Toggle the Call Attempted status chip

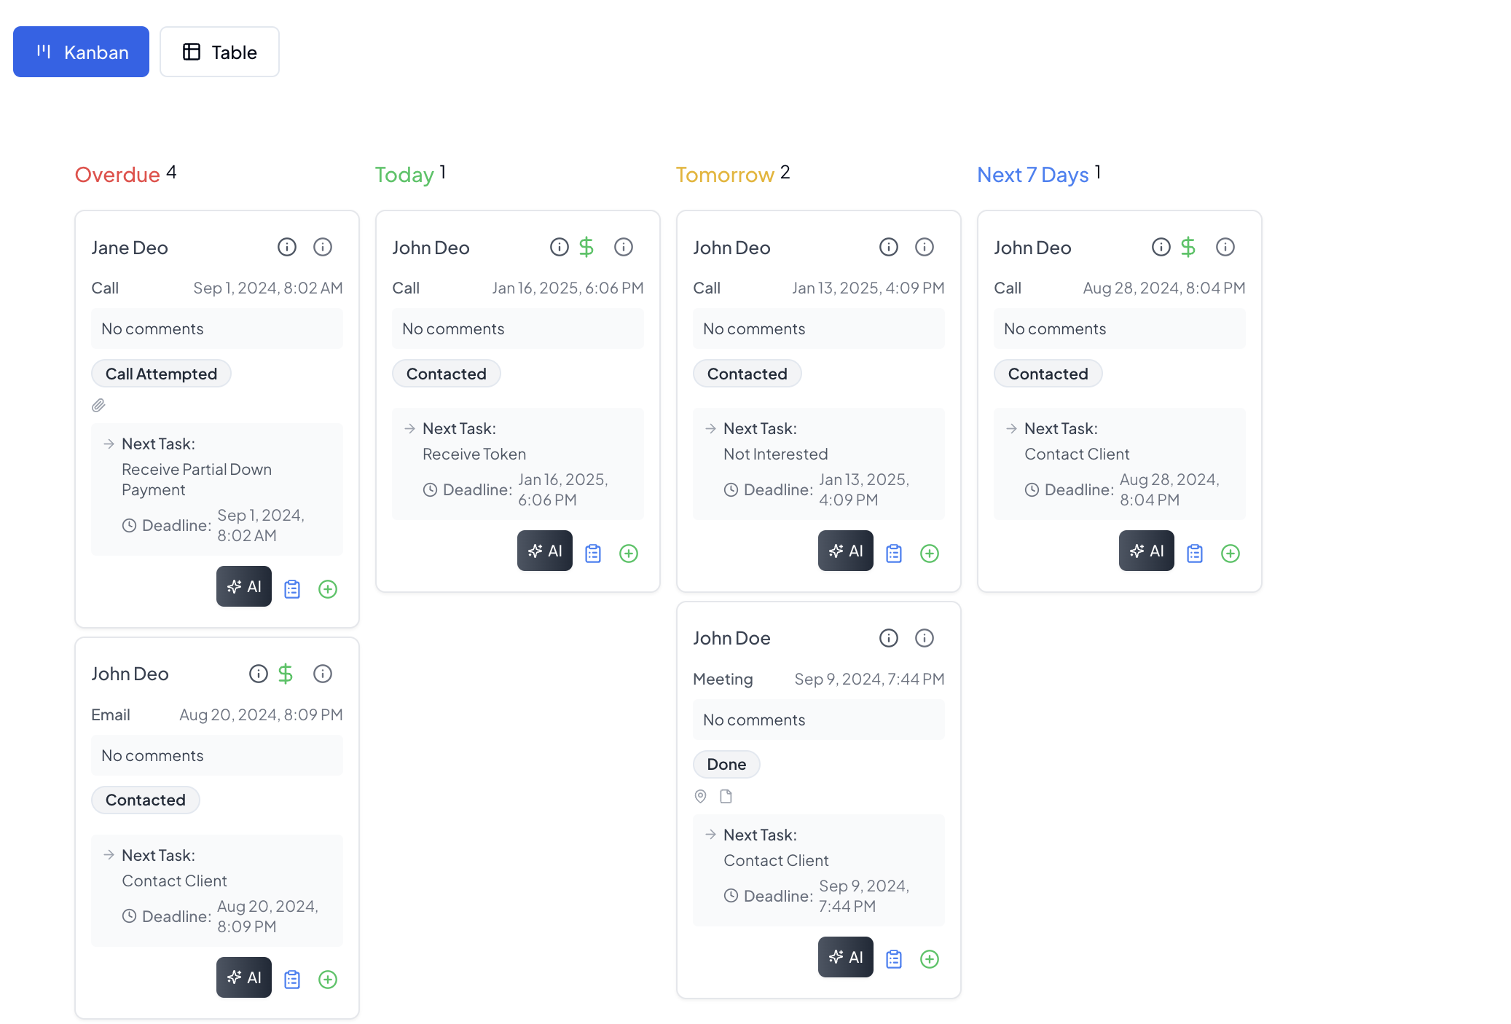161,374
